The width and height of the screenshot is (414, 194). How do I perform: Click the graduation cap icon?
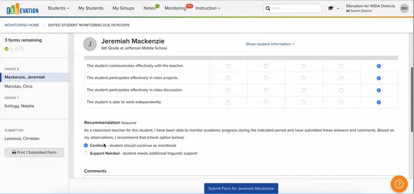tap(331, 8)
